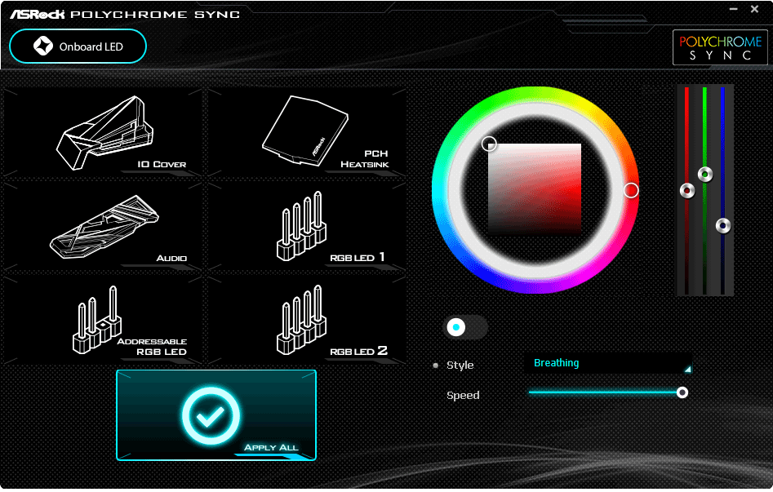Select the IO Cover LED zone
Viewport: 773px width, 492px height.
103,133
